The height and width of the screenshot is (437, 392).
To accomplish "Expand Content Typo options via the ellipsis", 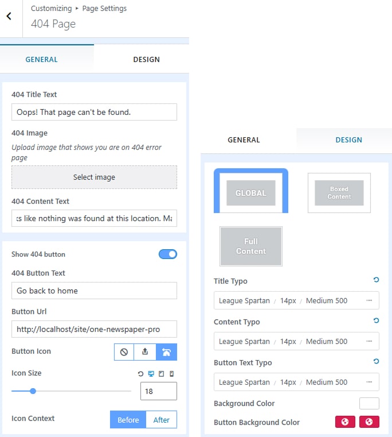I will click(x=369, y=341).
